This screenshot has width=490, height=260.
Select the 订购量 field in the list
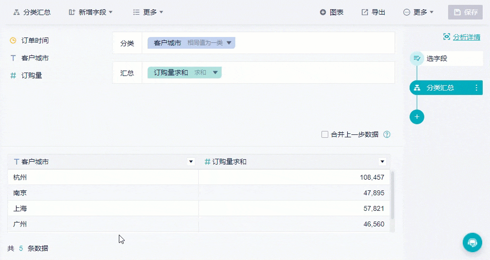click(x=32, y=75)
